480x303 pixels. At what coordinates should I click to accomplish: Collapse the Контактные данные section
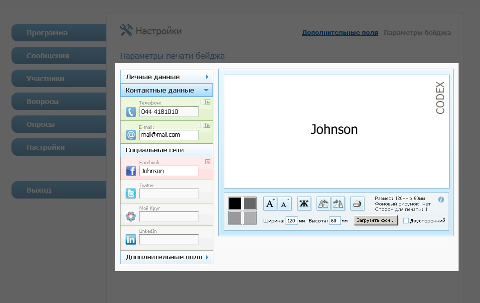[167, 91]
